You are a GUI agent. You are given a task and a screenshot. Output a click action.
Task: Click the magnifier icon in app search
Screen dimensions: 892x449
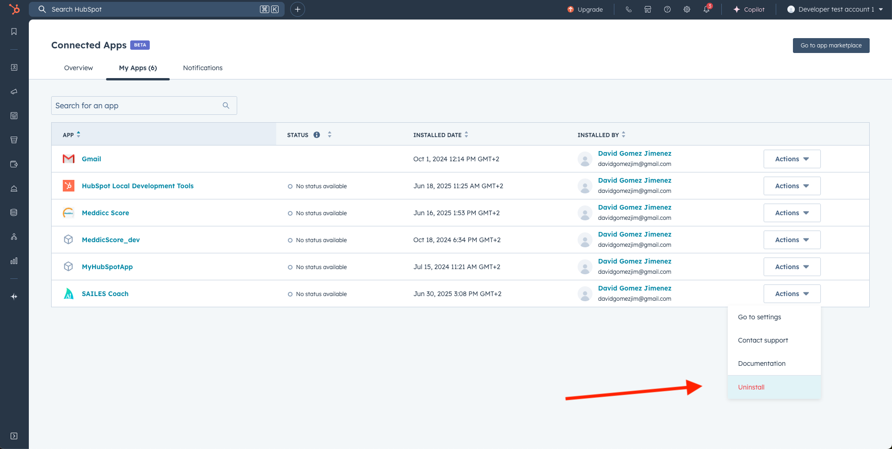(226, 106)
